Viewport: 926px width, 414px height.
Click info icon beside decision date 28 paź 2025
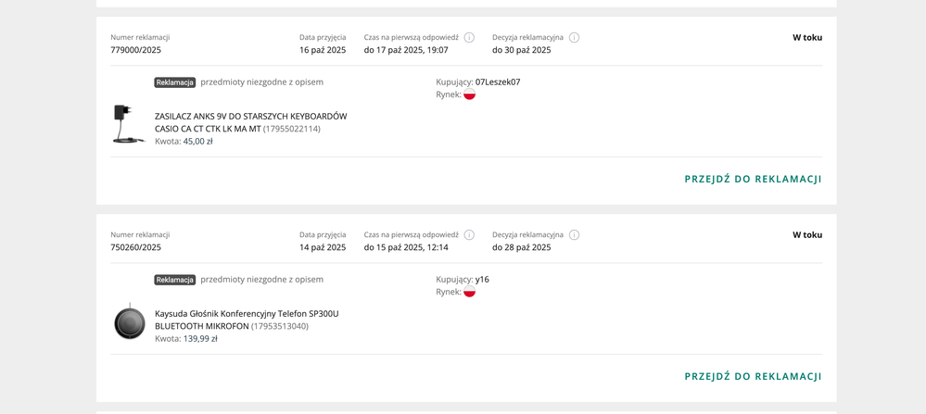coord(574,235)
